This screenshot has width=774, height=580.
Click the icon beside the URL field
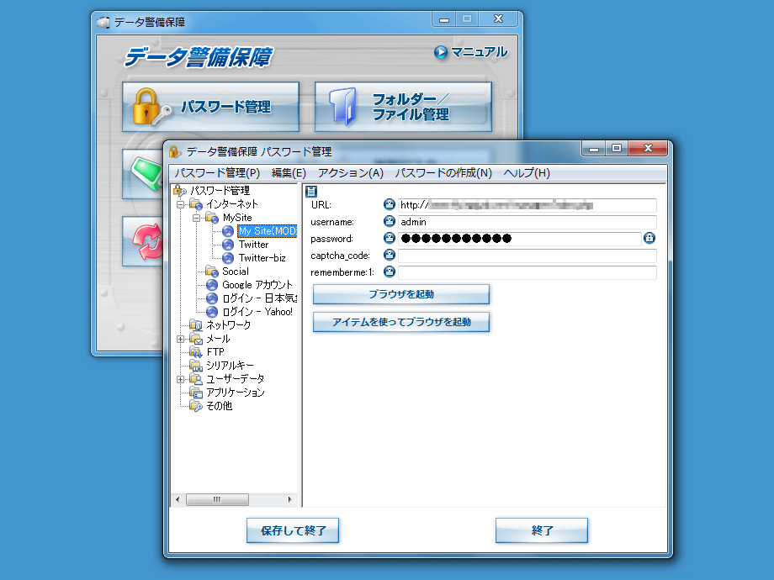pyautogui.click(x=390, y=204)
